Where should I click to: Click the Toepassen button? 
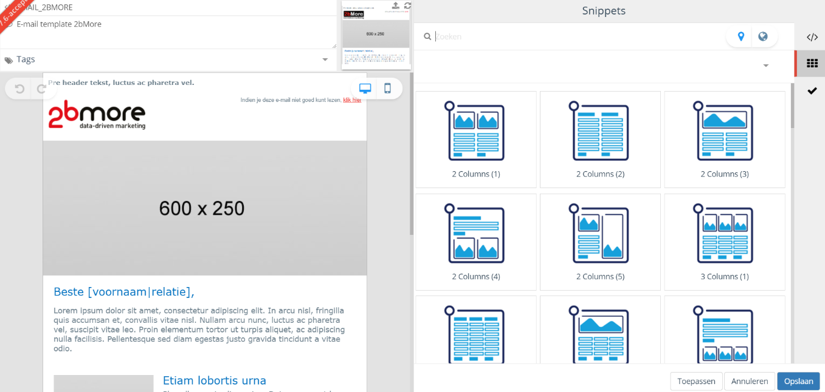click(x=696, y=381)
